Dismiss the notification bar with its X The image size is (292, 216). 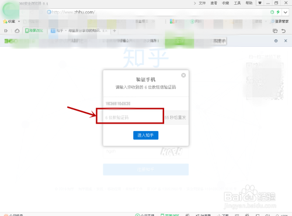point(286,41)
